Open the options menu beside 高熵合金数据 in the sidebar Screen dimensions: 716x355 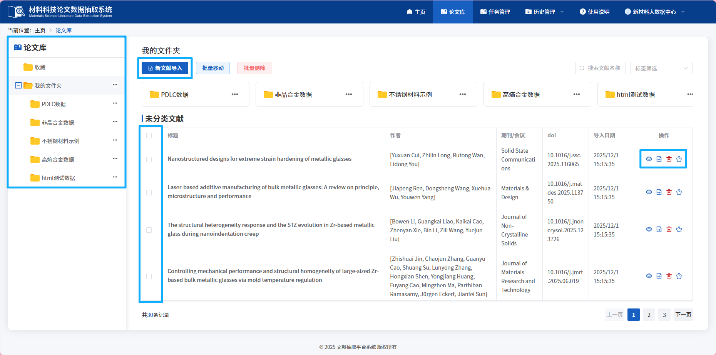115,158
